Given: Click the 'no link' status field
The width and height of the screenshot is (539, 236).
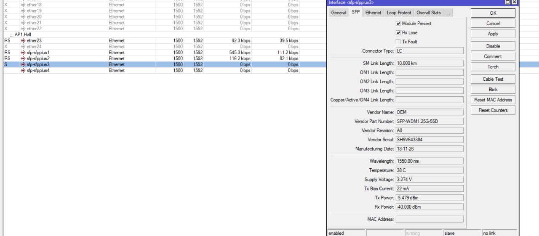Looking at the screenshot, I should (500, 233).
